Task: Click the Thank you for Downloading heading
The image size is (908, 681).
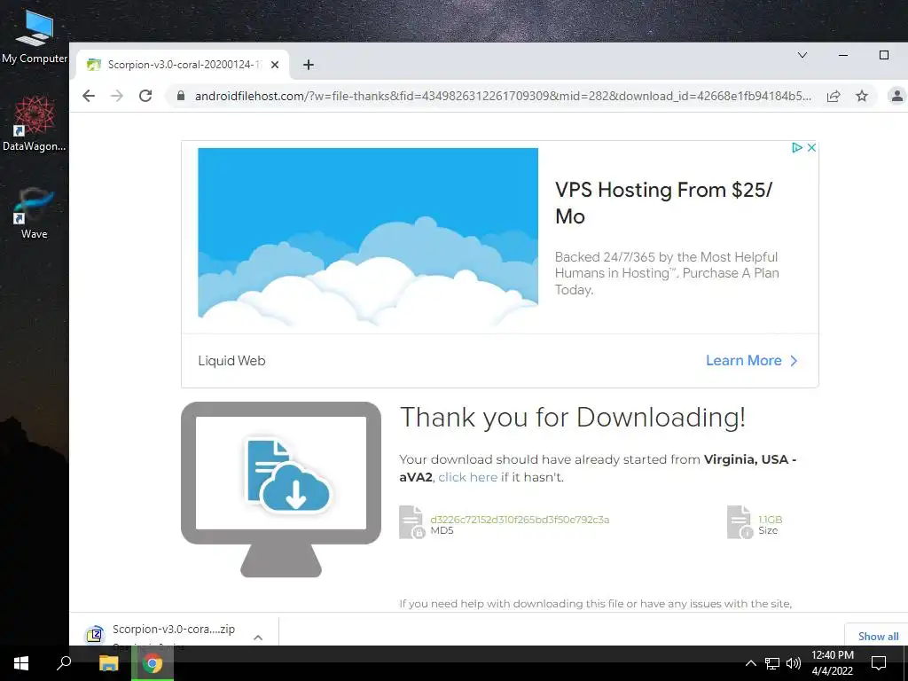Action: [x=573, y=417]
